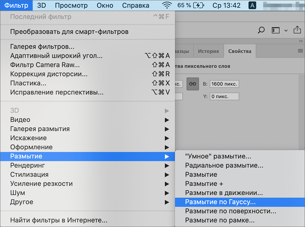Viewport: 305px width, 227px height.
Task: Choose the Пластика filter entry
Action: (27, 83)
